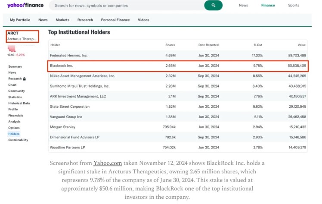The image size is (322, 204).
Task: Open the News link in top header
Action: point(243,6)
